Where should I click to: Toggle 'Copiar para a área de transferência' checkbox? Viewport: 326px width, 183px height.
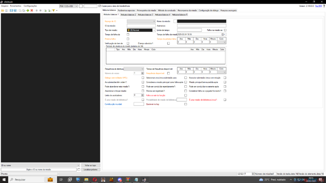[x=100, y=6]
